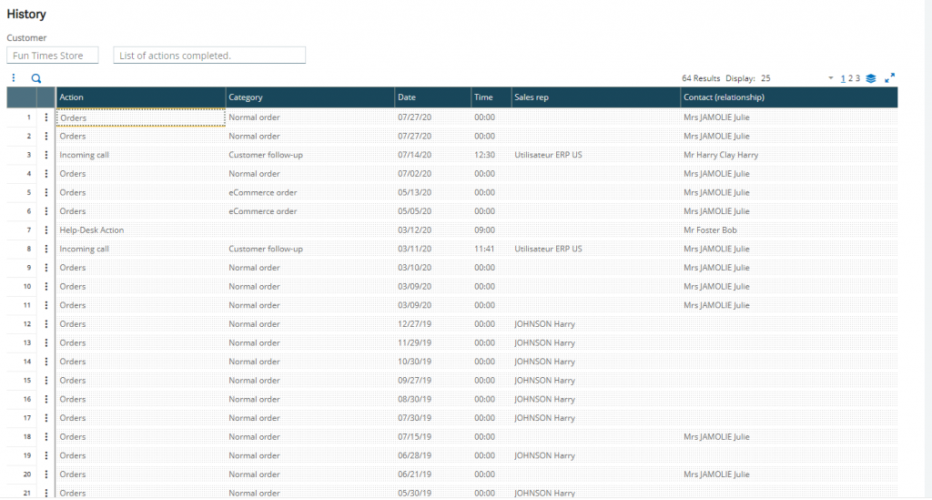
Task: Open the grid actions three-dot menu
Action: click(14, 78)
